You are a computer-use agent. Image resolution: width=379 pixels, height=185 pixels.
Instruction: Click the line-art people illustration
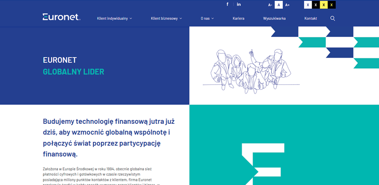[x=251, y=71]
